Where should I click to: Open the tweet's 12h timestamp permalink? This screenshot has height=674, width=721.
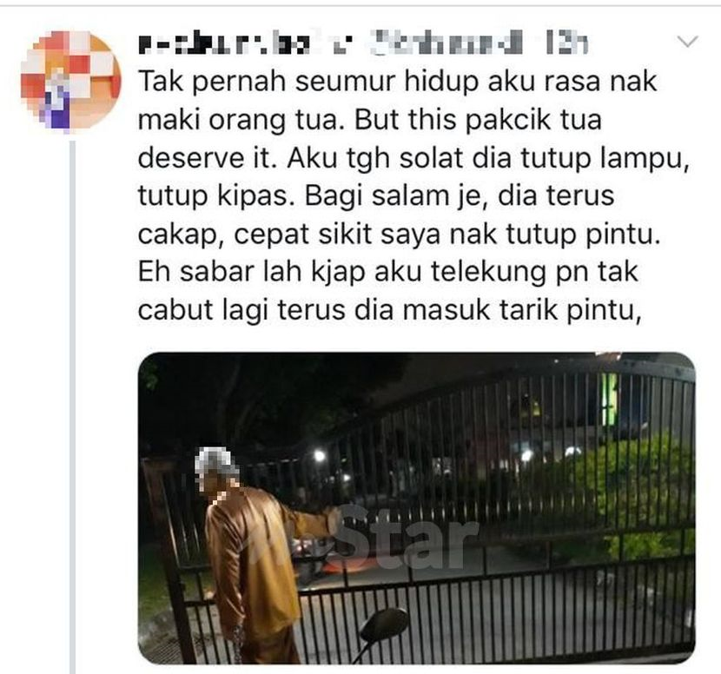tap(566, 44)
